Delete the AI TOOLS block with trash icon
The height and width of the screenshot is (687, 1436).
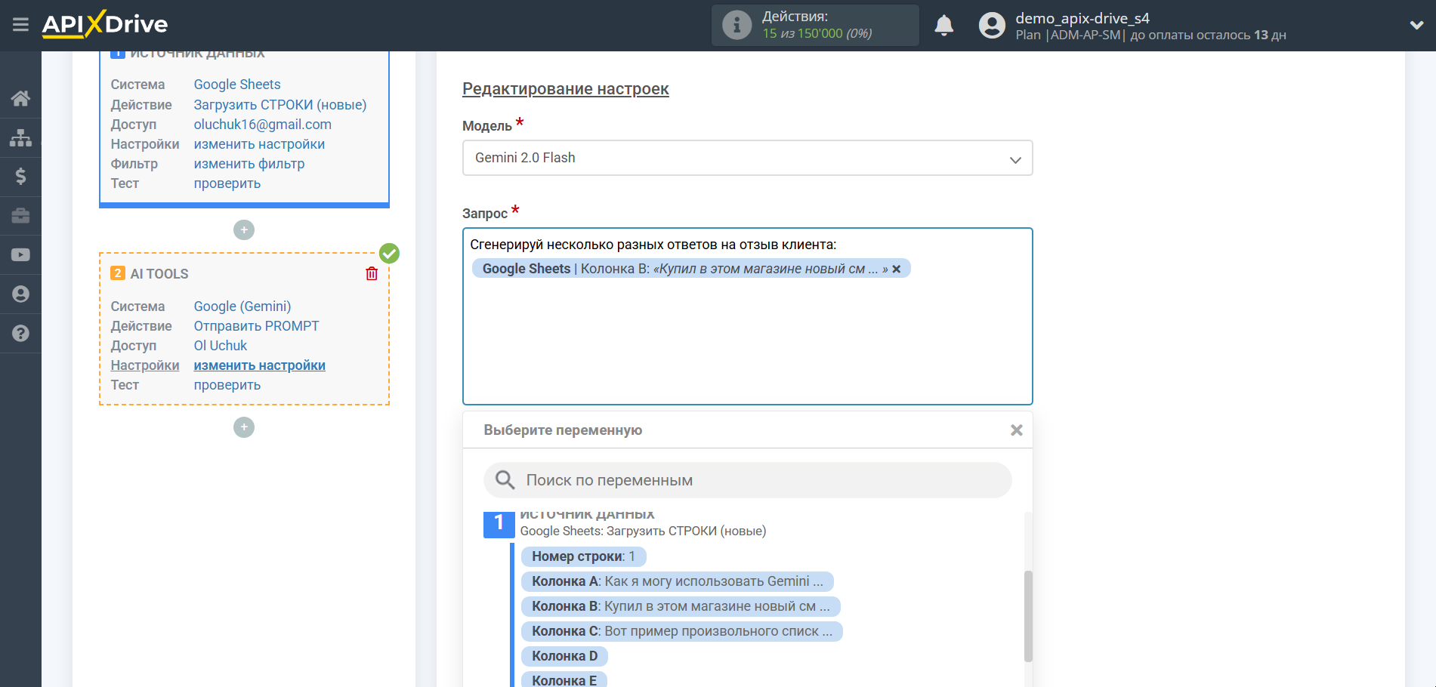tap(372, 273)
